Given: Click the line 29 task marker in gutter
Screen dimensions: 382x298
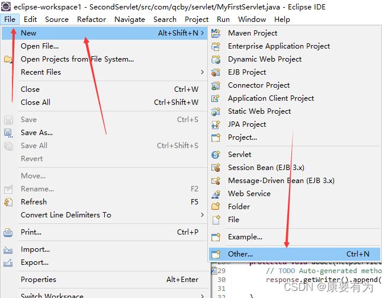Looking at the screenshot, I should pyautogui.click(x=214, y=271).
